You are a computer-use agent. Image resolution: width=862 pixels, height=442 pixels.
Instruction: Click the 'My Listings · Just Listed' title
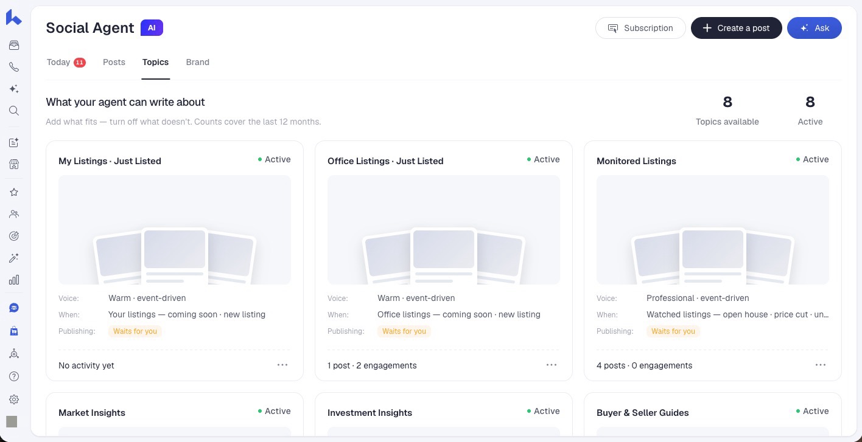point(110,161)
